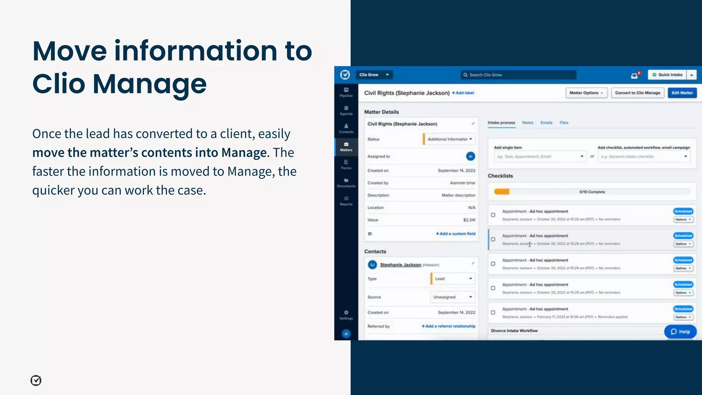The width and height of the screenshot is (702, 395).
Task: Expand the arrow next to Quick Intake
Action: pyautogui.click(x=692, y=75)
